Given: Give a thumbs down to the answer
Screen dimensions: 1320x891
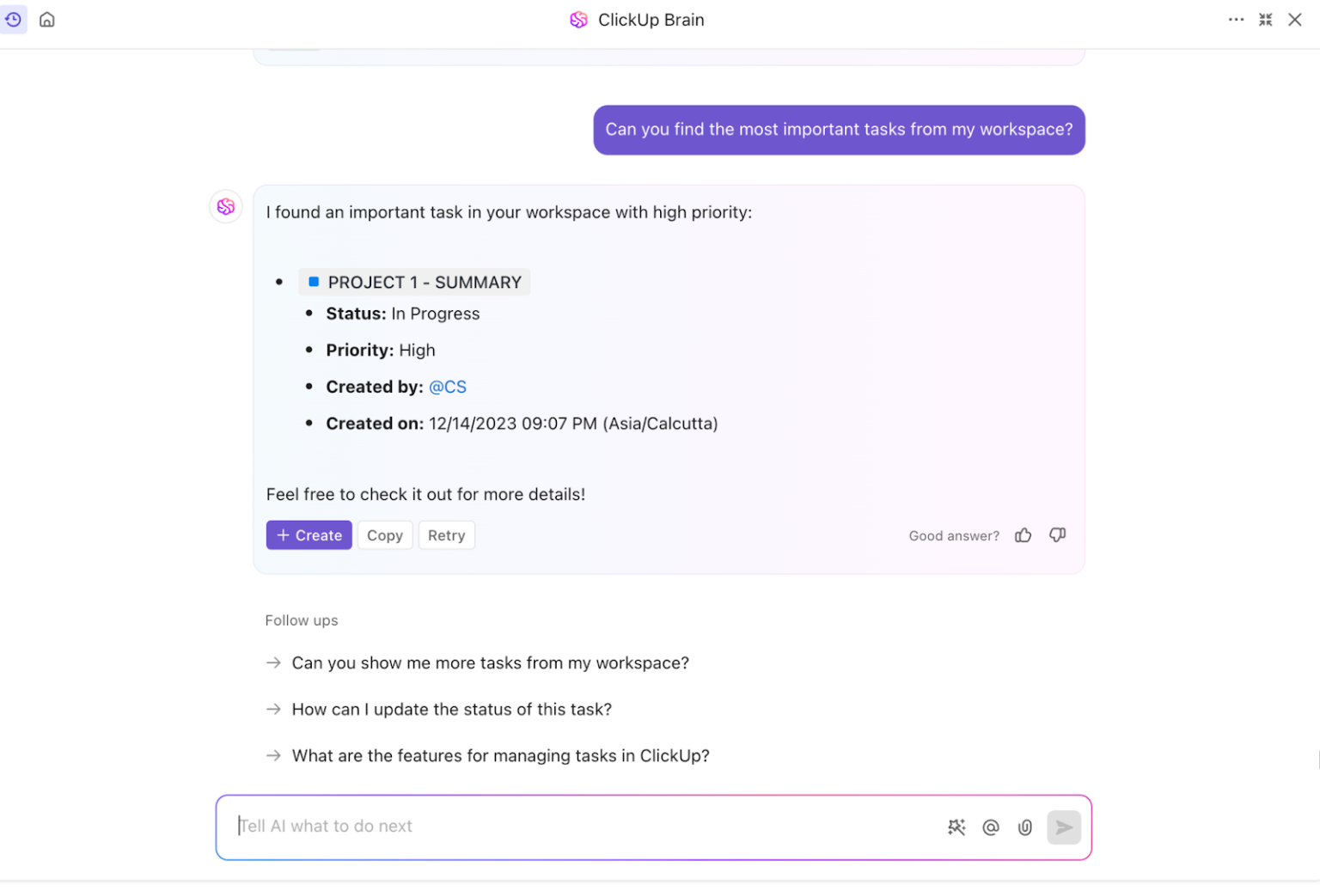Looking at the screenshot, I should 1057,534.
